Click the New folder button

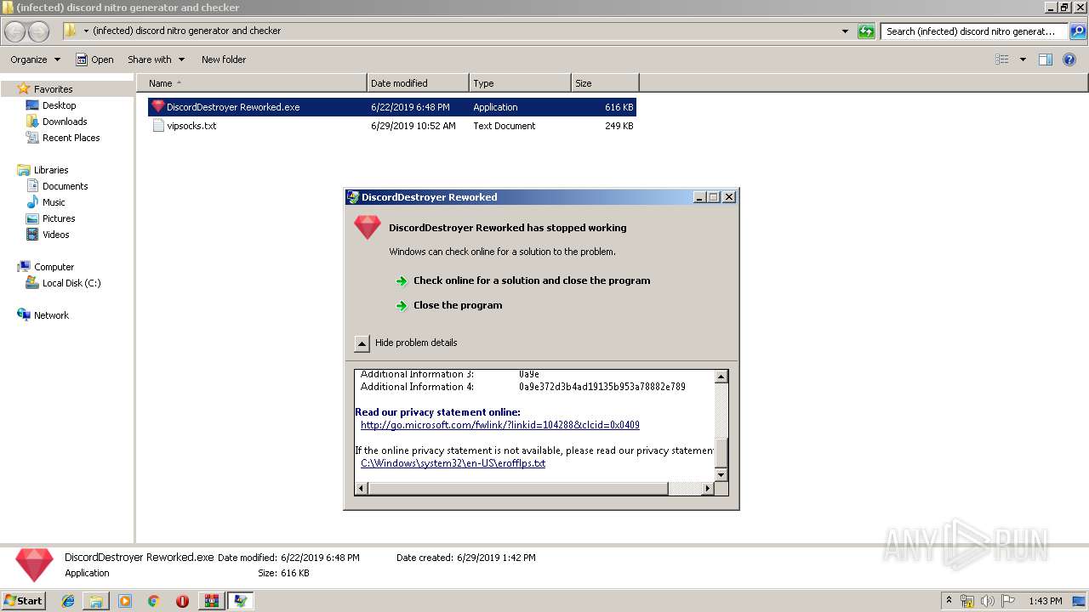[224, 59]
